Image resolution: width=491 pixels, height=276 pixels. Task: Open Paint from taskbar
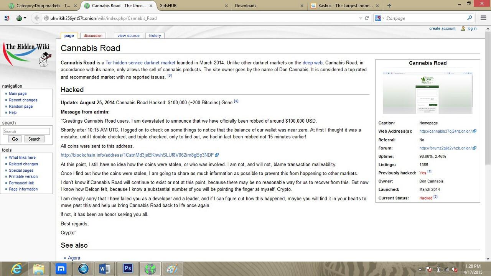tap(172, 269)
